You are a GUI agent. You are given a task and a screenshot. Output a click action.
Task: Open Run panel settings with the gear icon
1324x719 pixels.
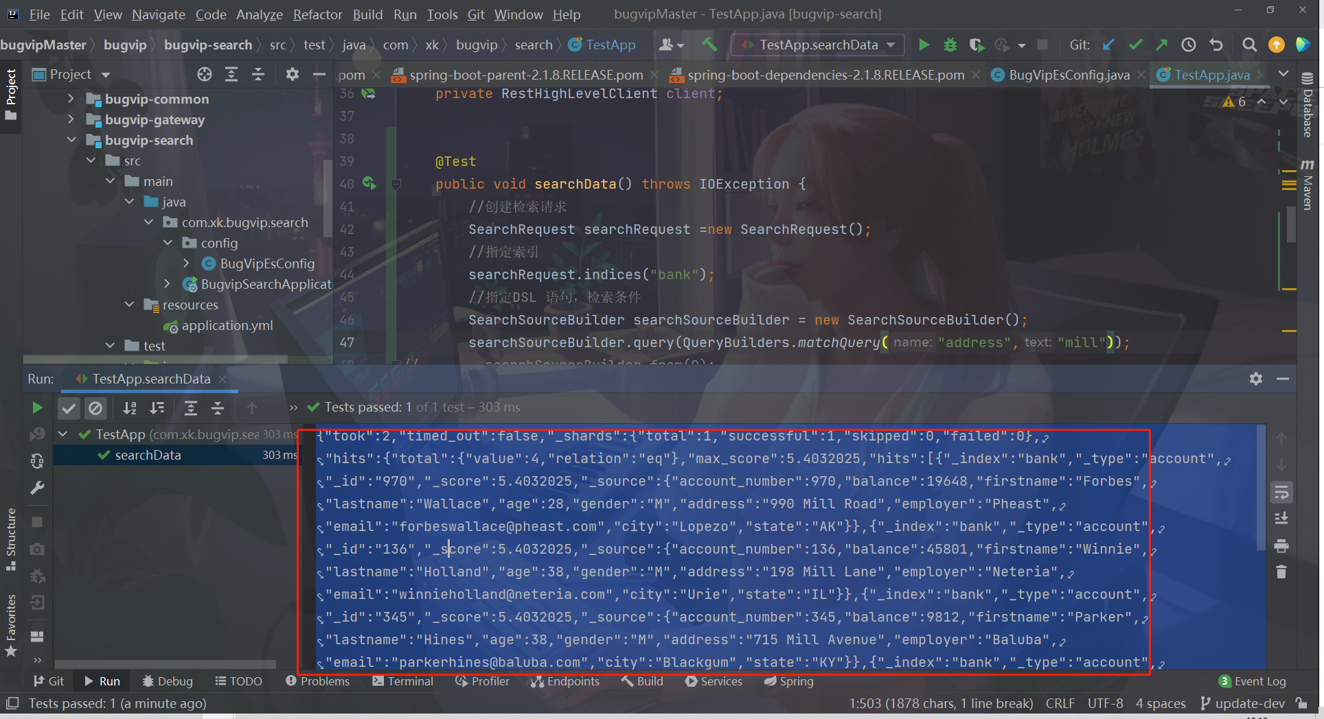[1256, 378]
